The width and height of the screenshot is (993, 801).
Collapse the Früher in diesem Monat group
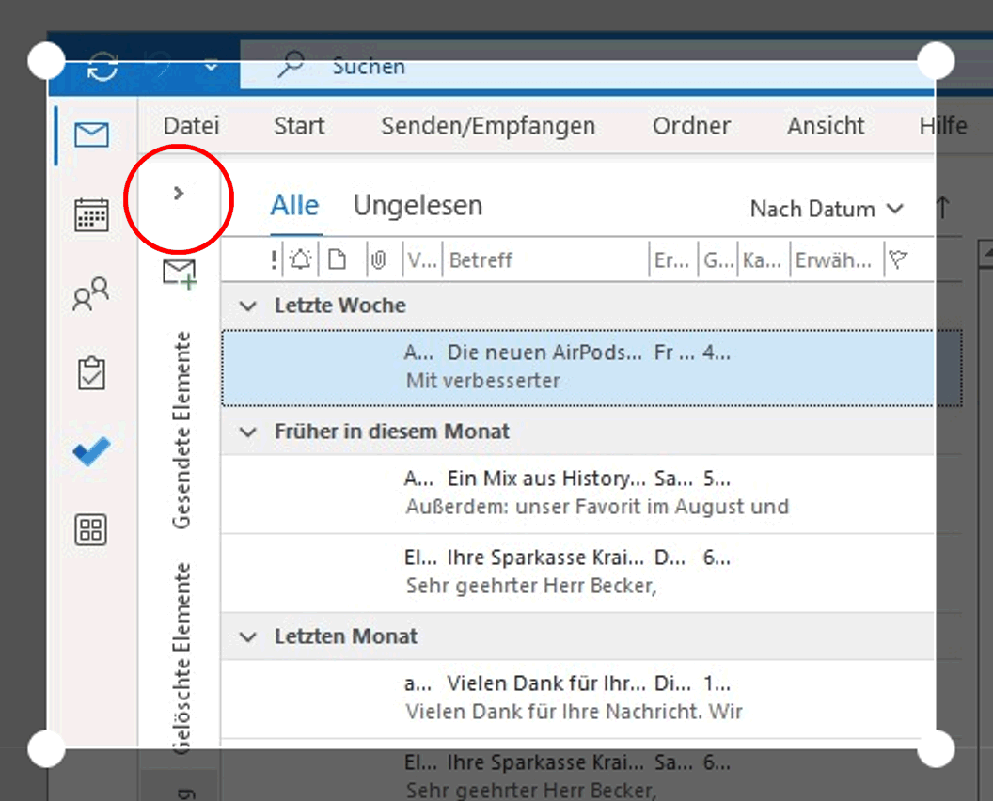tap(248, 432)
